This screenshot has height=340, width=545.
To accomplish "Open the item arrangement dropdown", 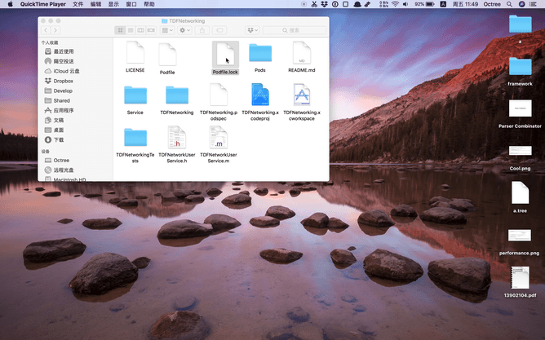I will point(167,30).
